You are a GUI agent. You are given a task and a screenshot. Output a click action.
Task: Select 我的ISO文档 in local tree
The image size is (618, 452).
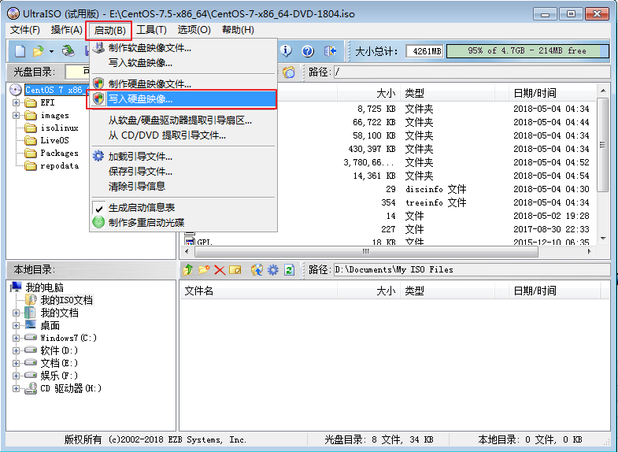pos(67,300)
